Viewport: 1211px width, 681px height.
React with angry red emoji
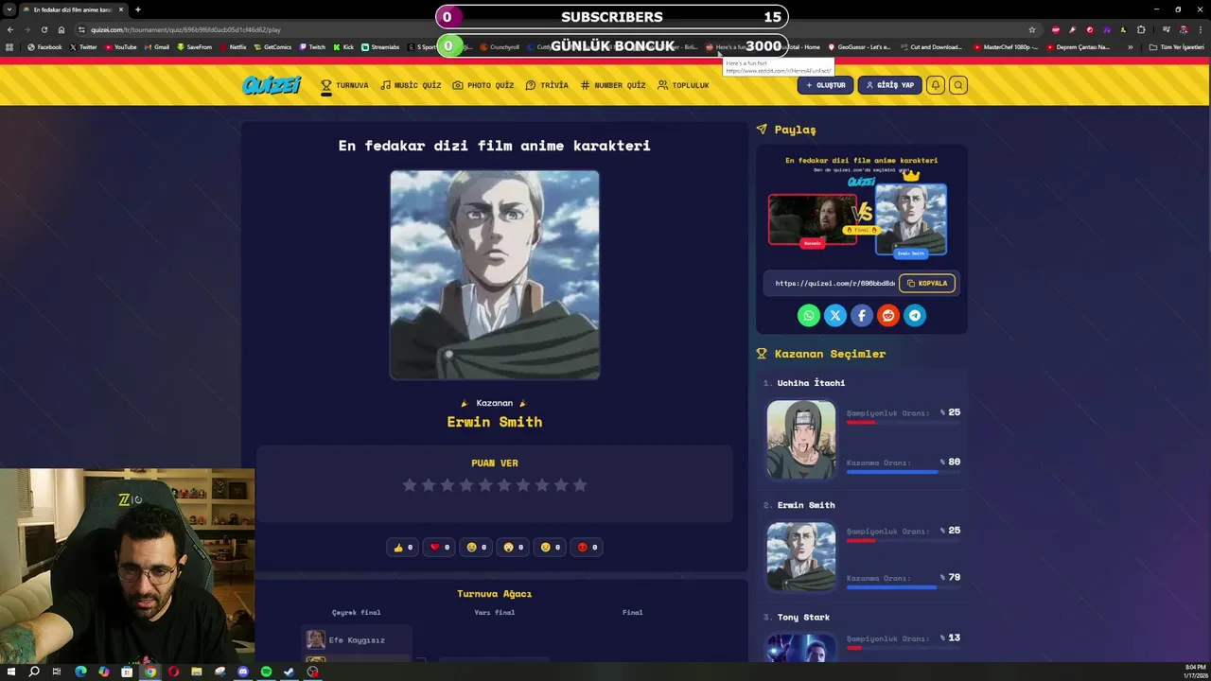pyautogui.click(x=588, y=547)
